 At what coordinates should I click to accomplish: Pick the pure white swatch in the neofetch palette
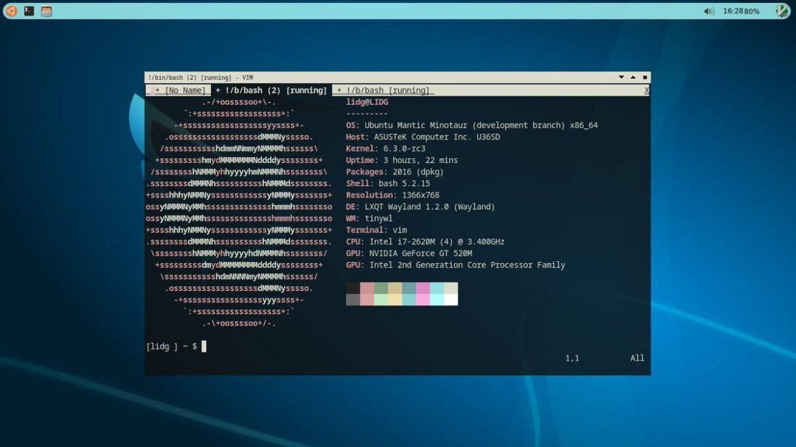point(450,300)
